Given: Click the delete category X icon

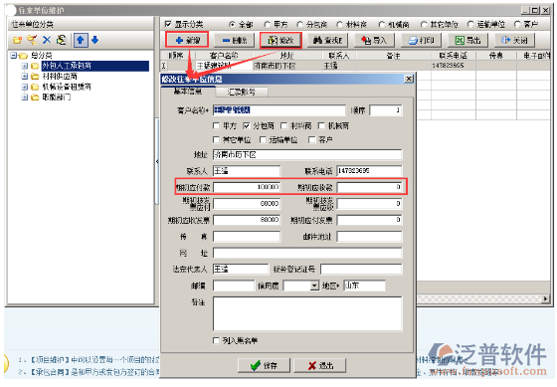Looking at the screenshot, I should tap(47, 40).
